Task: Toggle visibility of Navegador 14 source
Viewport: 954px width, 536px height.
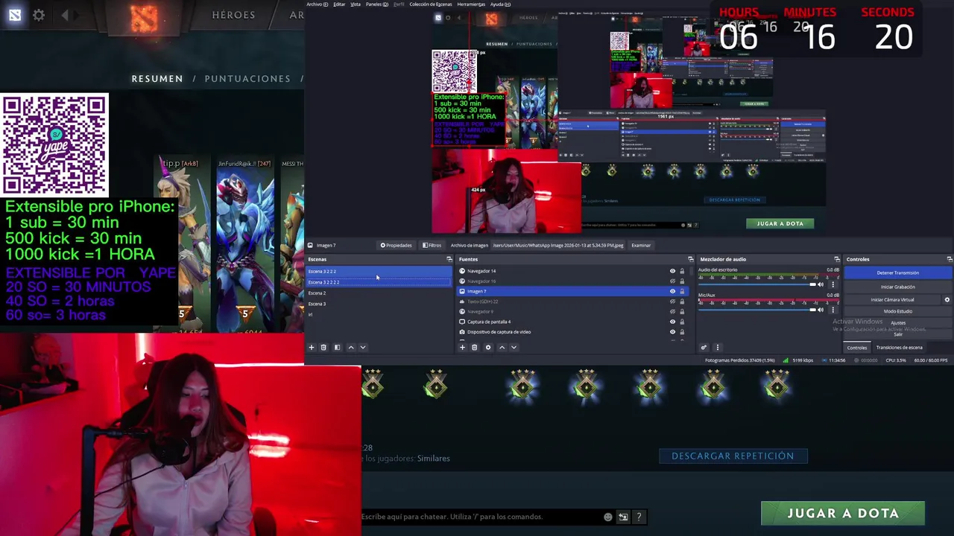Action: (672, 271)
